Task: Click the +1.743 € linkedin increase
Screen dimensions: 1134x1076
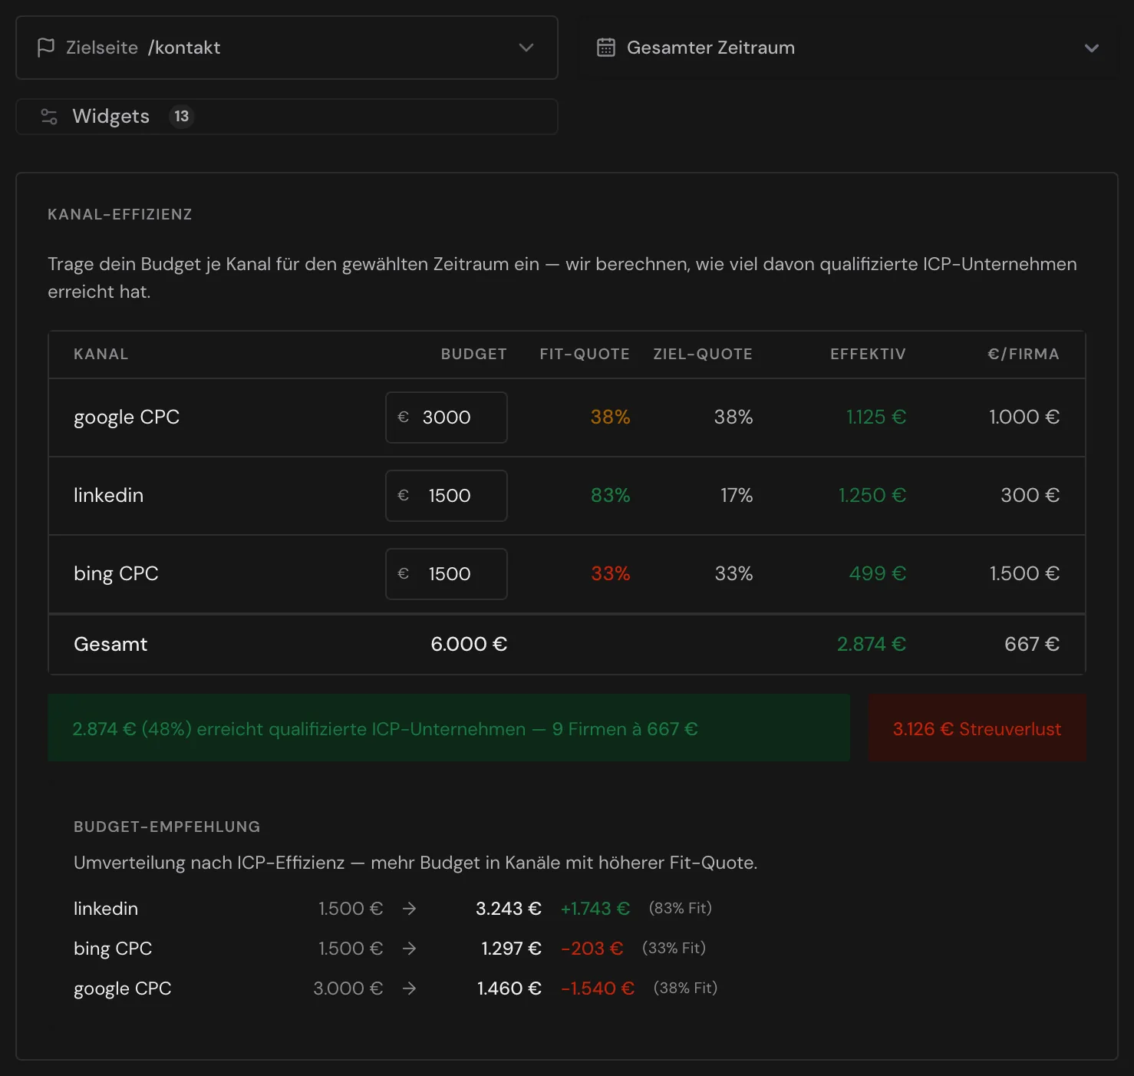Action: (x=595, y=909)
